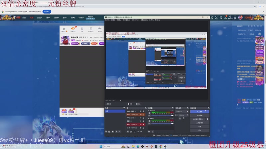Expand the 分类 menu on Douyu nav
Screen dimensions: 266x149
(39, 18)
